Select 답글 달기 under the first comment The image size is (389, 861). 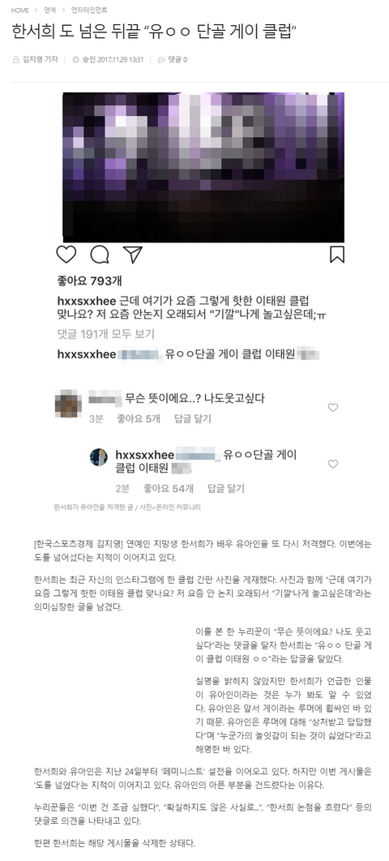pos(193,418)
